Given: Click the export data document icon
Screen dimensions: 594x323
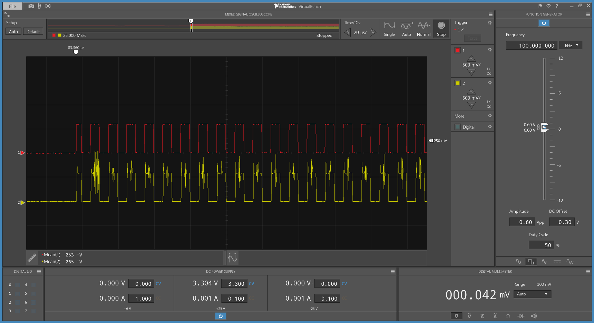Looking at the screenshot, I should click(x=39, y=6).
